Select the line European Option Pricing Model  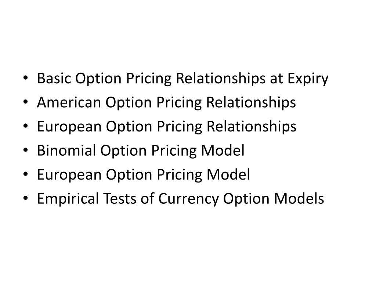[144, 175]
